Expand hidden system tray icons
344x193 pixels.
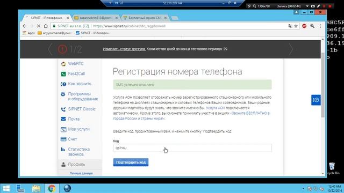(303, 189)
